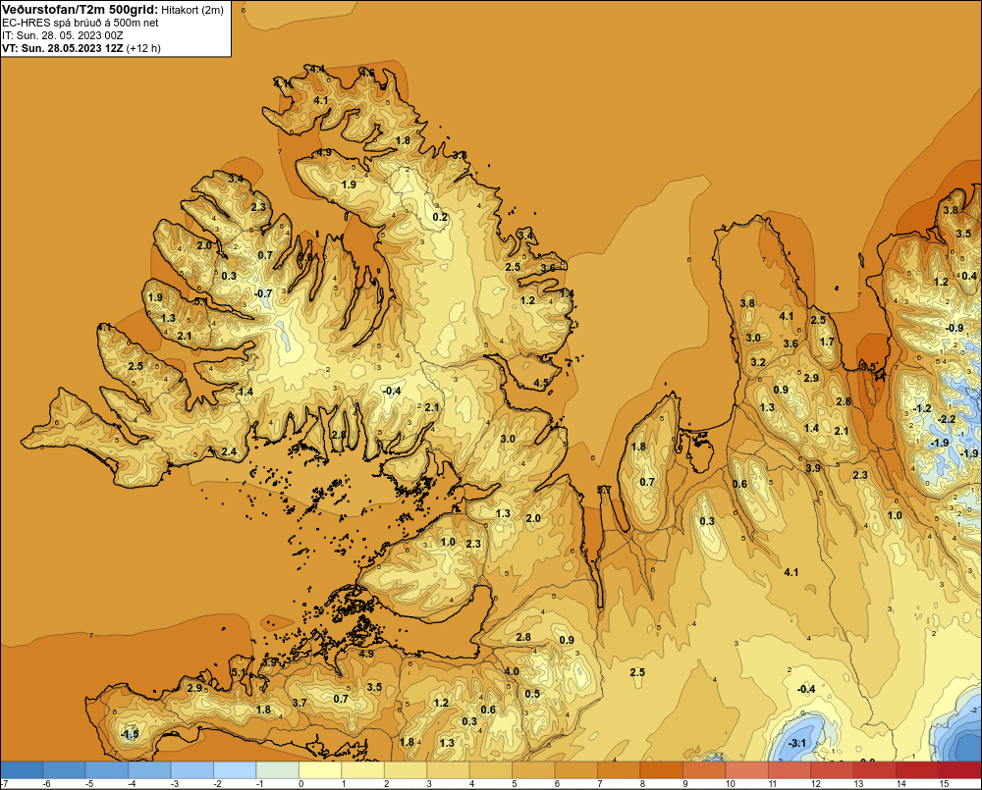Image resolution: width=982 pixels, height=790 pixels.
Task: Click the legend swatch between -4 and -3
Action: point(149,770)
